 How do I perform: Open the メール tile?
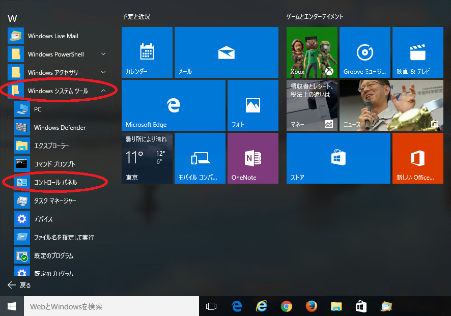point(227,52)
